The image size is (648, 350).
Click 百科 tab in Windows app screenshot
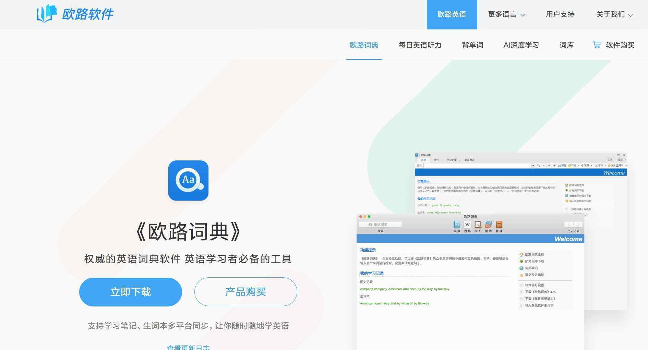click(436, 160)
